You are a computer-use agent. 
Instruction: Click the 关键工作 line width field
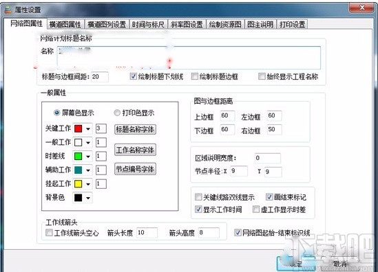point(101,128)
